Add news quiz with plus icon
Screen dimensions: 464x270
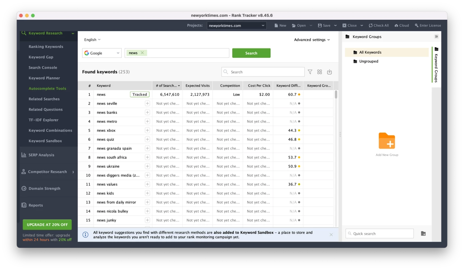(x=147, y=139)
